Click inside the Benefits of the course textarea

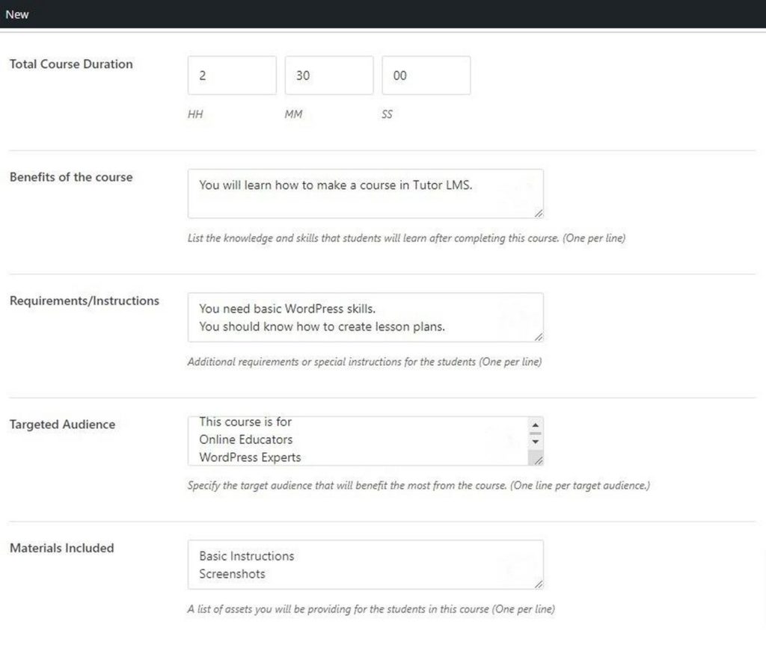click(x=365, y=193)
